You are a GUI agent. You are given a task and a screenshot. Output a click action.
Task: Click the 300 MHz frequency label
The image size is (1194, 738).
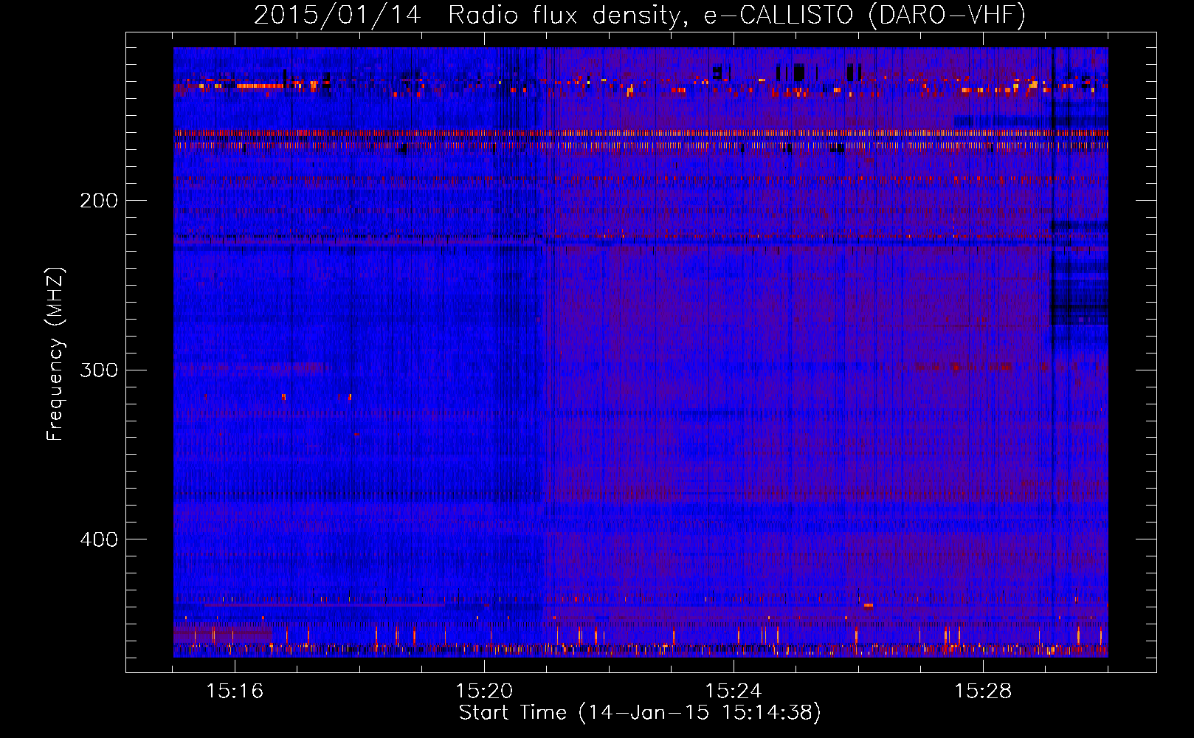[98, 370]
